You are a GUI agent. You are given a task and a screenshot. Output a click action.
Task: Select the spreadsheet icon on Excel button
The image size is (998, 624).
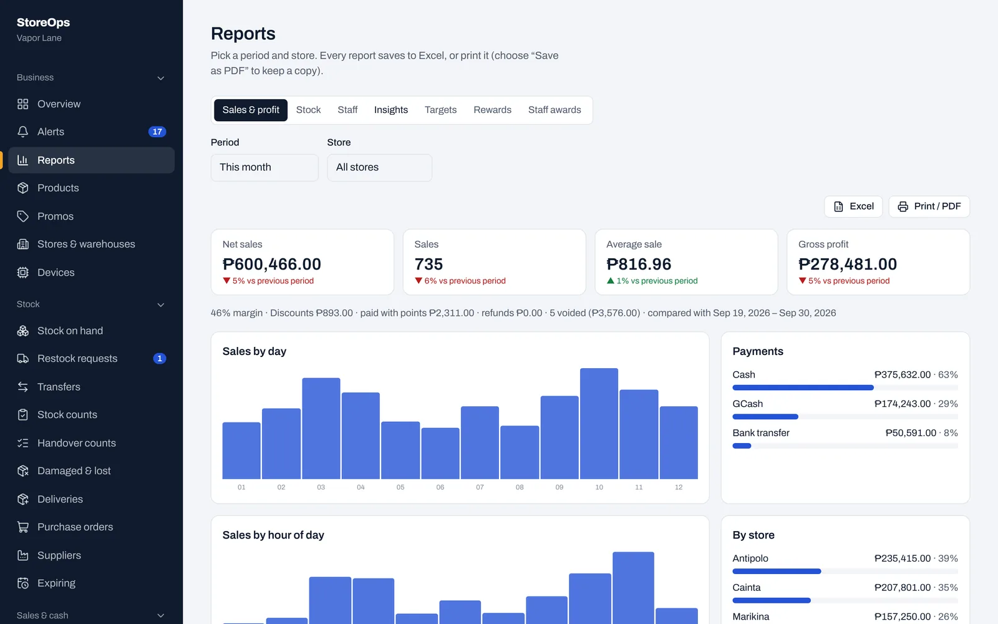click(839, 207)
